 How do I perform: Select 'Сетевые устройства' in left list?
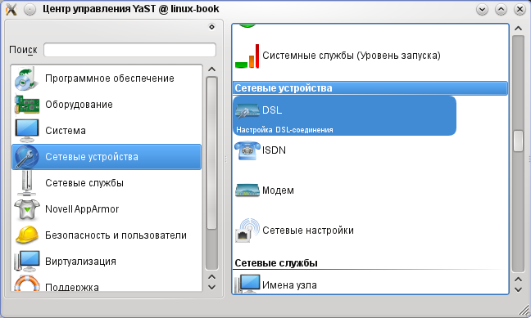coord(107,157)
